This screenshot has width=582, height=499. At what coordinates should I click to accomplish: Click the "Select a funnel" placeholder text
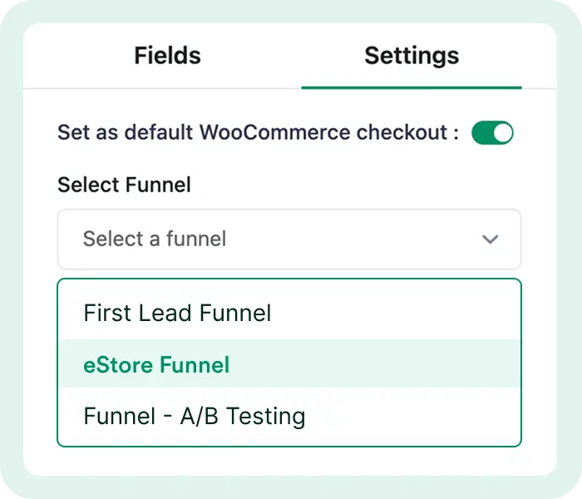click(x=155, y=240)
